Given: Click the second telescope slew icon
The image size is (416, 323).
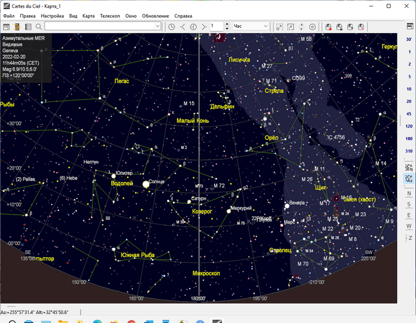Looking at the screenshot, I should tap(339, 27).
